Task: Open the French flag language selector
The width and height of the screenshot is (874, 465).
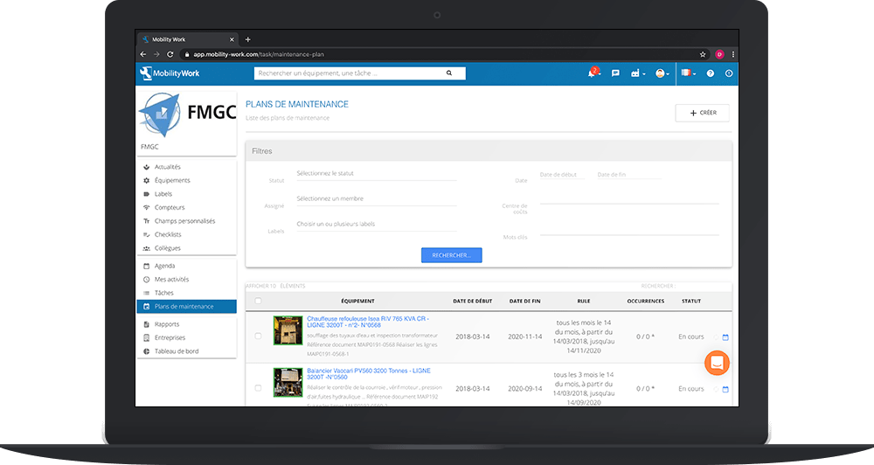Action: (689, 73)
